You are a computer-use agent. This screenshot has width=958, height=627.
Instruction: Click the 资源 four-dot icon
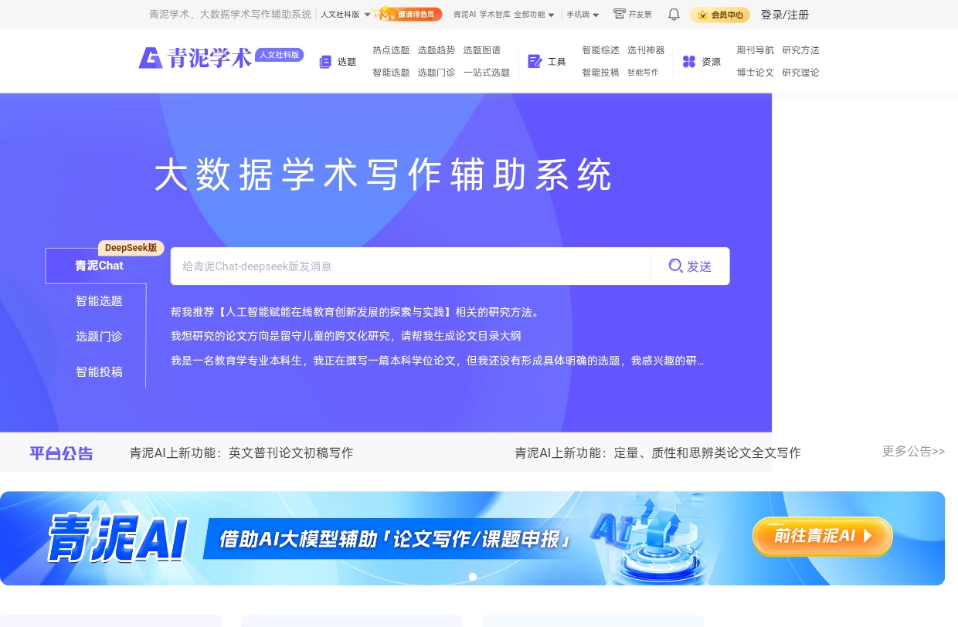pos(689,62)
